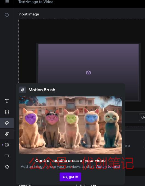Dismiss popup with Ok, got it! button

click(x=70, y=177)
